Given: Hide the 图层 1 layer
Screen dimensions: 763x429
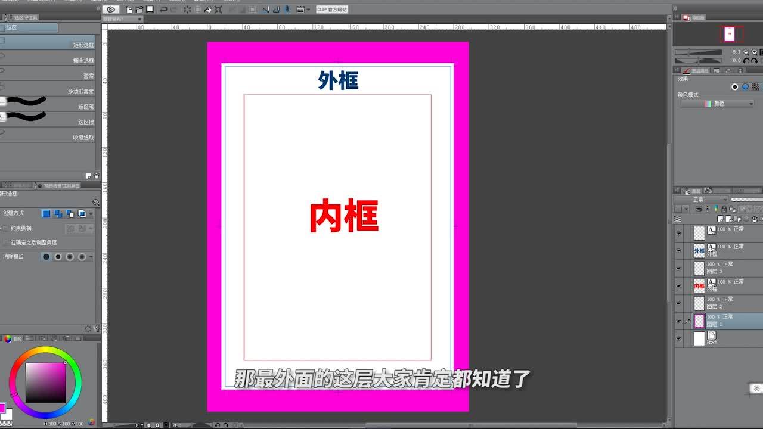Looking at the screenshot, I should (x=679, y=321).
